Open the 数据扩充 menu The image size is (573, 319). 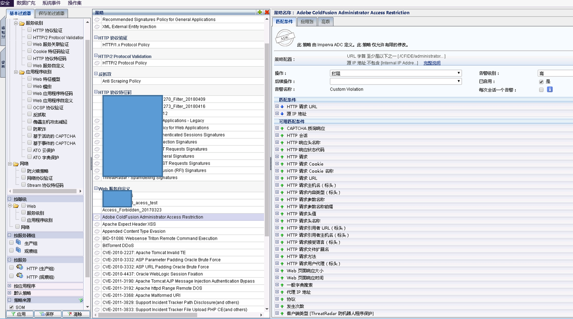pos(26,3)
